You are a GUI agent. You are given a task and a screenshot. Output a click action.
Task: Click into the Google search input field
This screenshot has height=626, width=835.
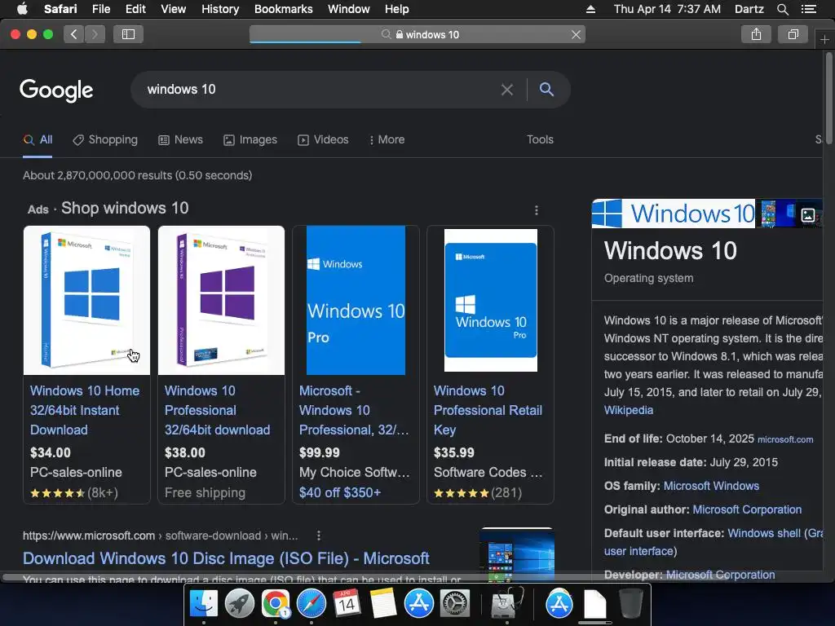pos(320,90)
